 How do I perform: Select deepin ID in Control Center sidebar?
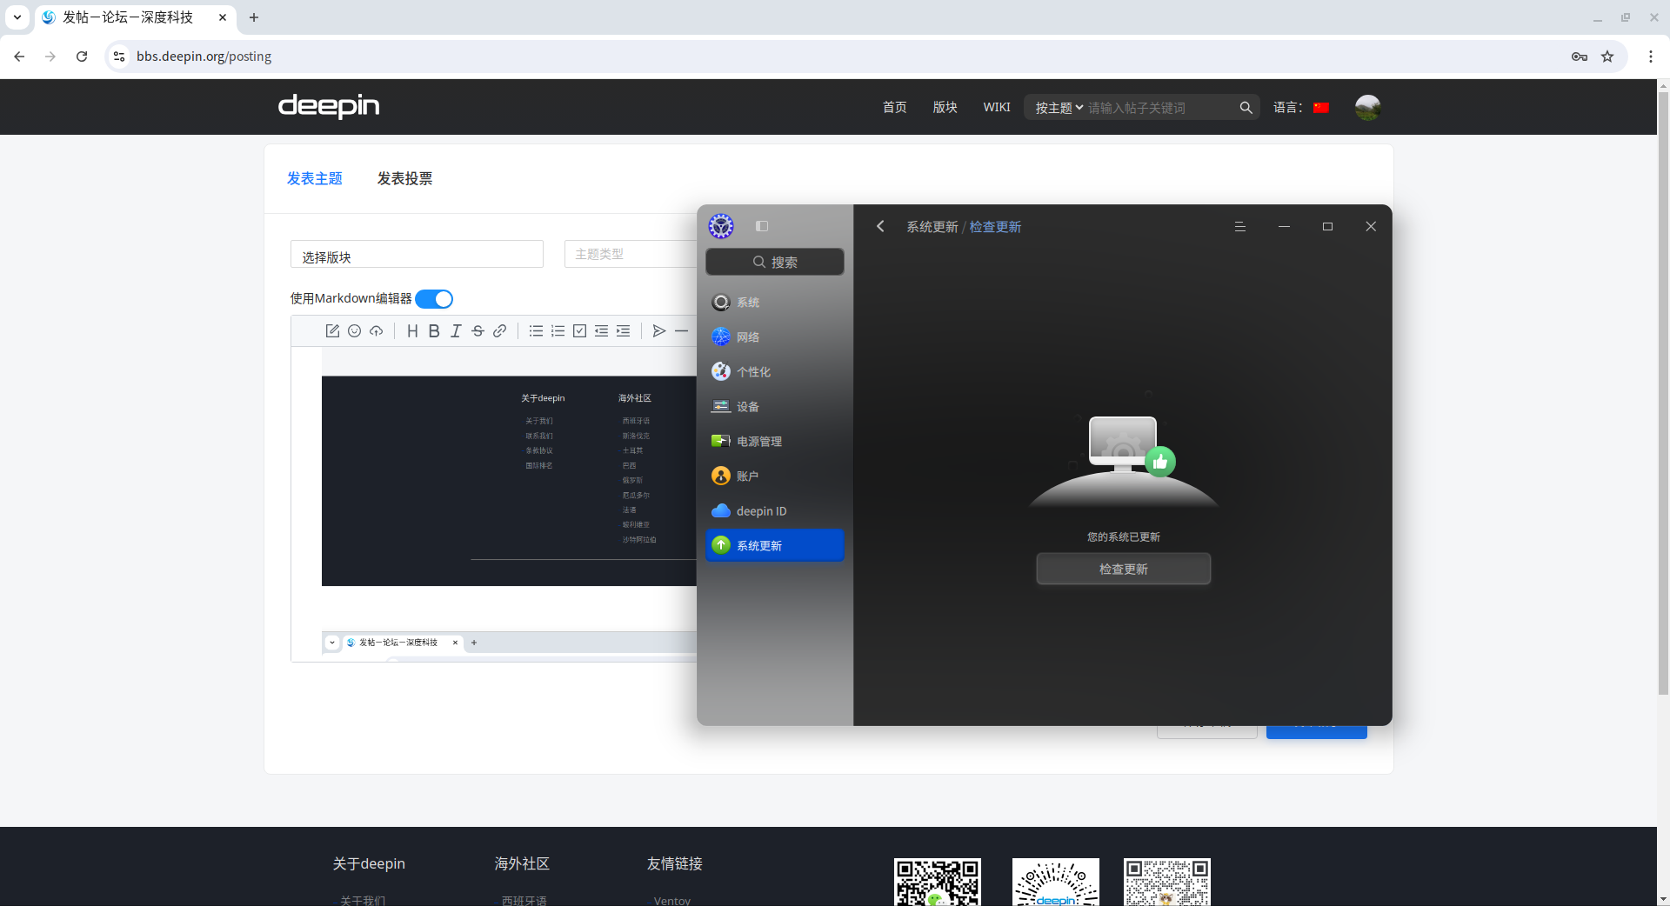click(775, 511)
